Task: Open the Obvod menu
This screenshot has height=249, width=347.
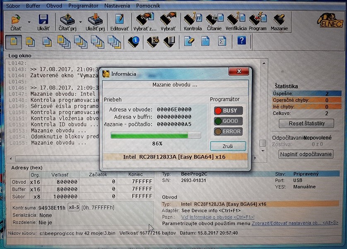Action: click(54, 6)
